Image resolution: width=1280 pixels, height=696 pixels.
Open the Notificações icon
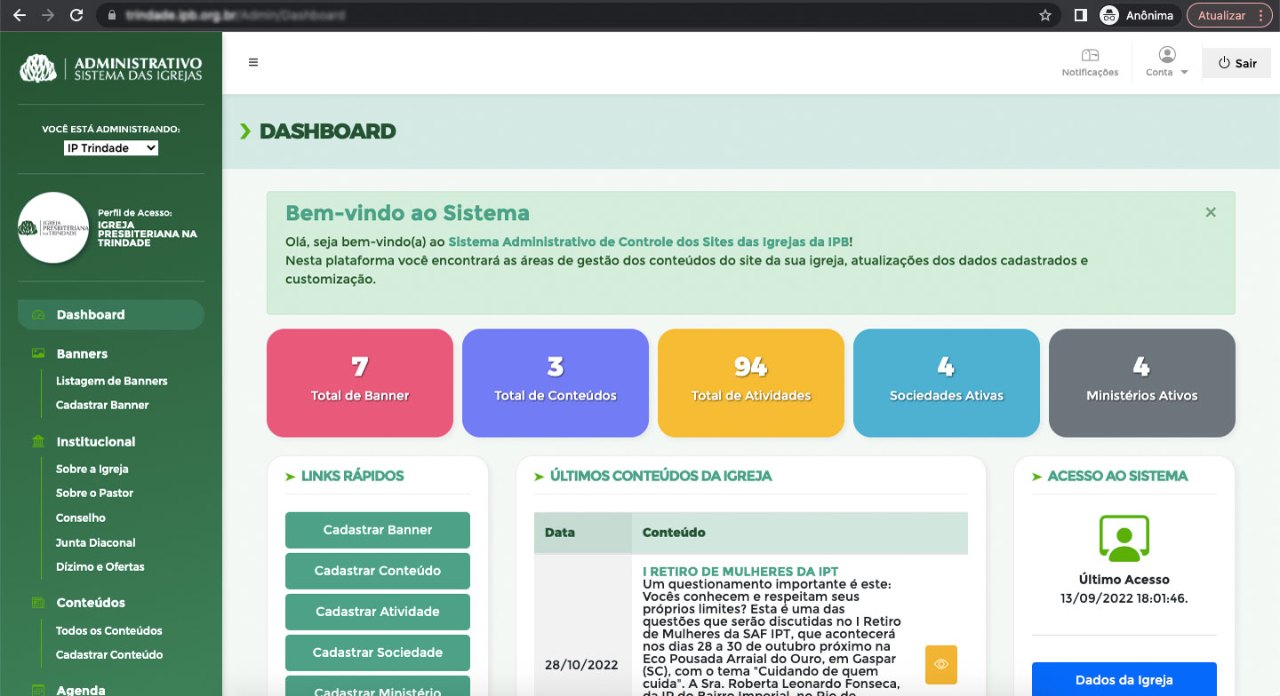[x=1090, y=56]
